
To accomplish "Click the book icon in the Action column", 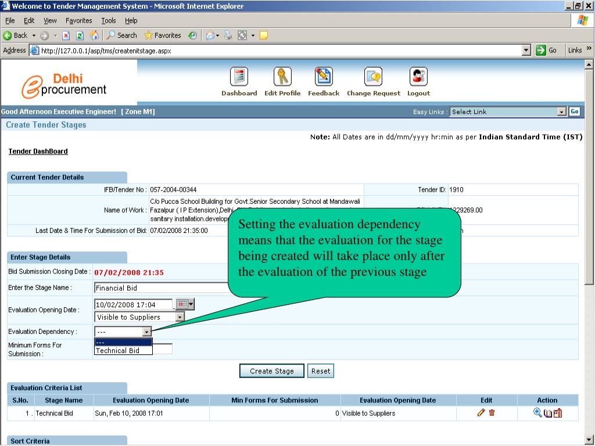I will (x=547, y=413).
